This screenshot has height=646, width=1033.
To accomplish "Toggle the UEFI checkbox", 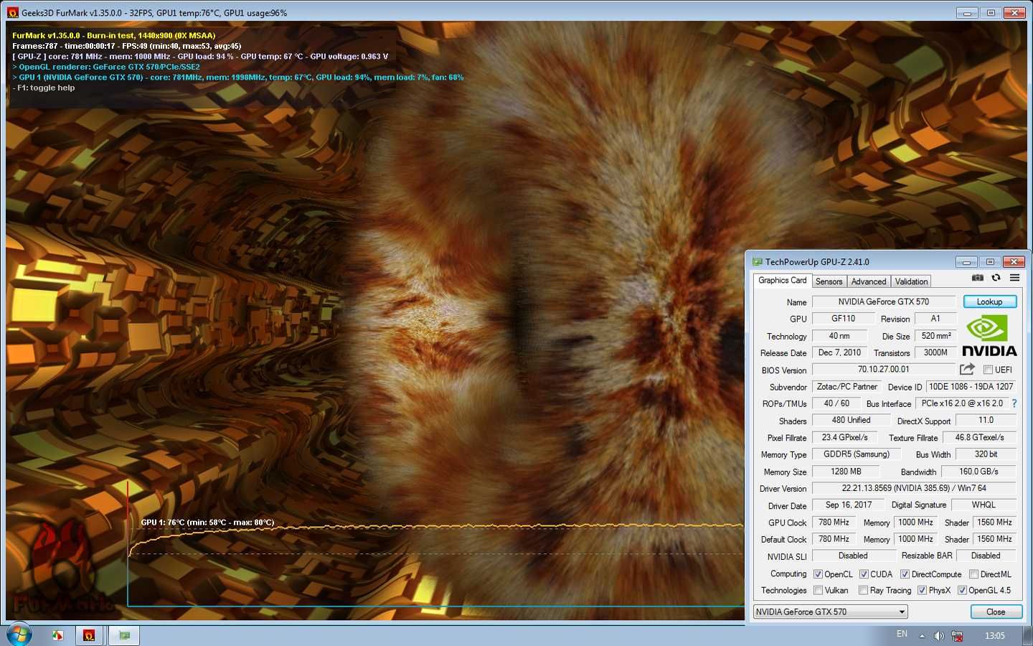I will point(988,370).
